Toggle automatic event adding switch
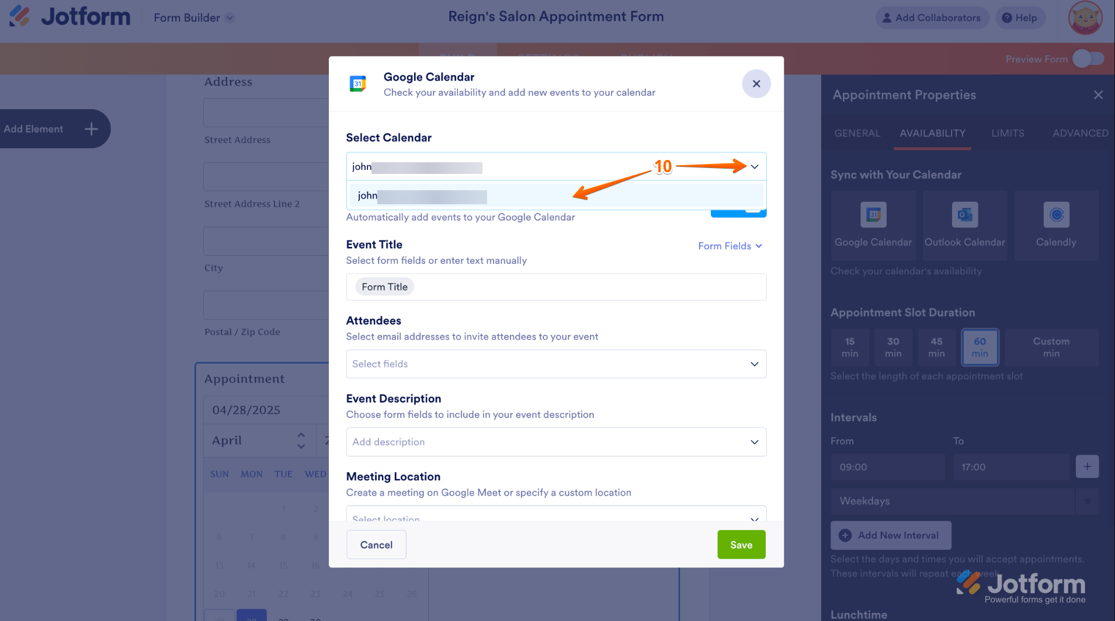Viewport: 1115px width, 621px height. pos(738,213)
